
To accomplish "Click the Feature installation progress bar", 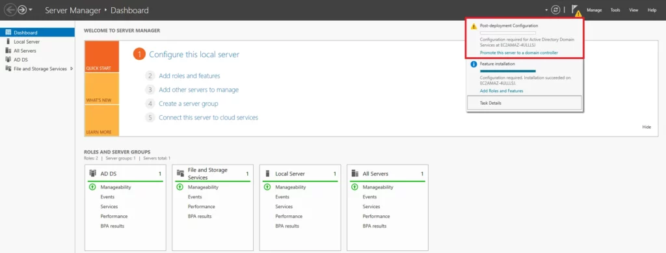I will pyautogui.click(x=507, y=71).
